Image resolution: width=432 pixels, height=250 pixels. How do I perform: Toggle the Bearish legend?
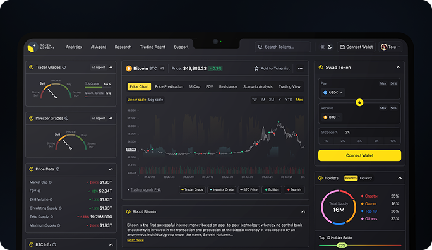(294, 189)
